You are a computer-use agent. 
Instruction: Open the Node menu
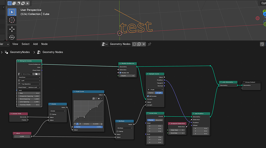(44, 44)
